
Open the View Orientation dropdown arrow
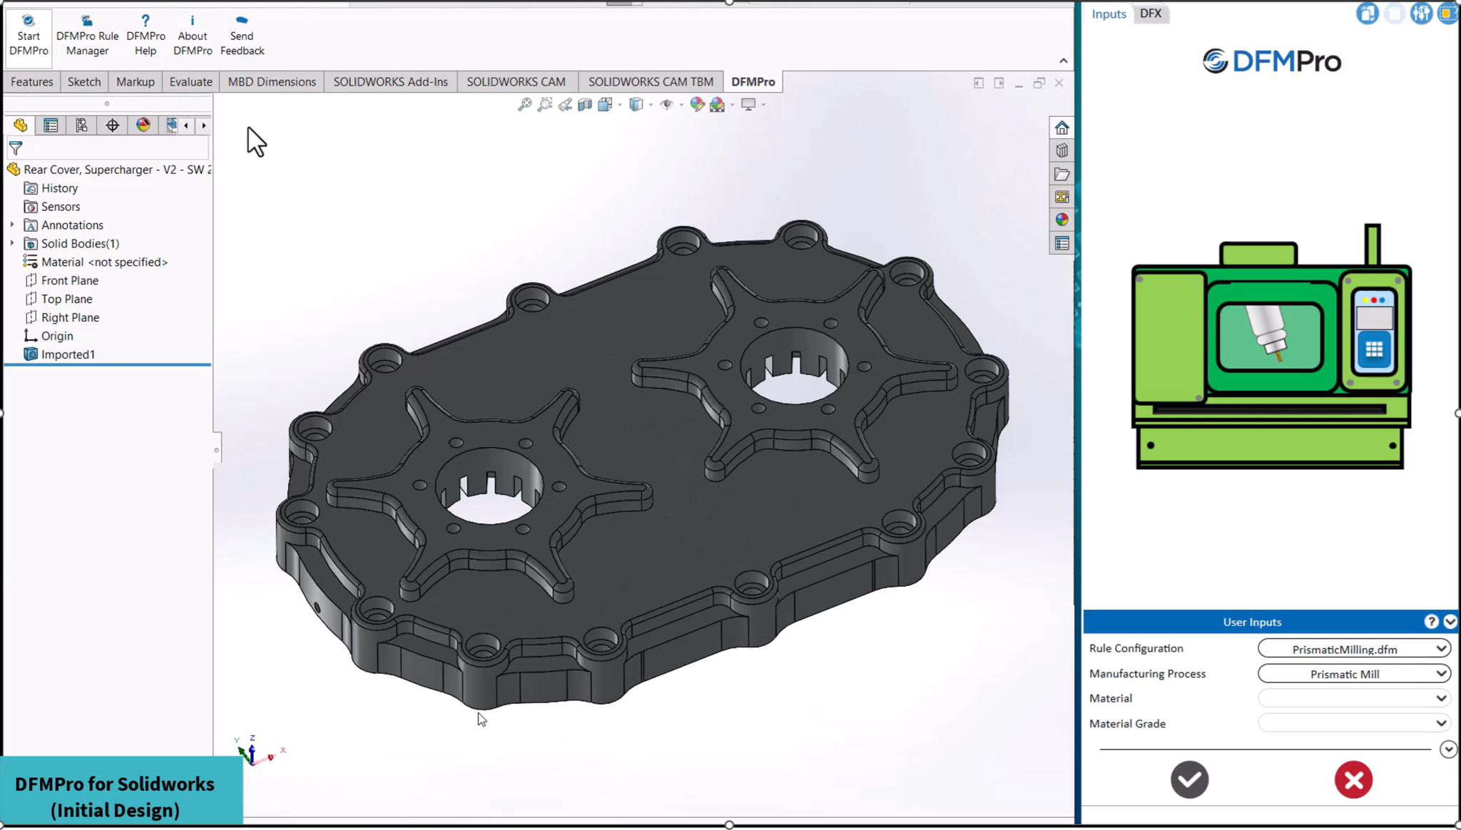tap(620, 105)
